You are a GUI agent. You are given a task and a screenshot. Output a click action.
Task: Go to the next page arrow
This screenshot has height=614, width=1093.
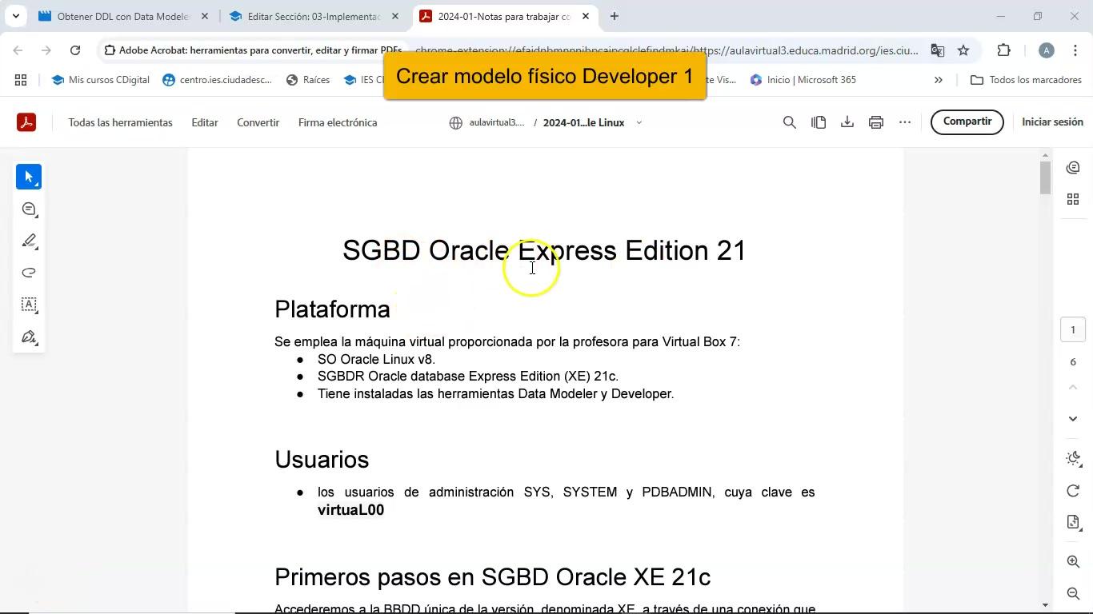point(1073,418)
